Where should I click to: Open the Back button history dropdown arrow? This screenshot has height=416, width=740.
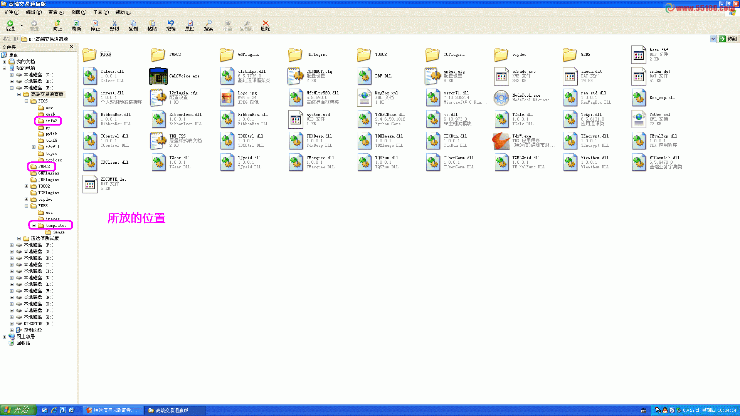click(22, 26)
